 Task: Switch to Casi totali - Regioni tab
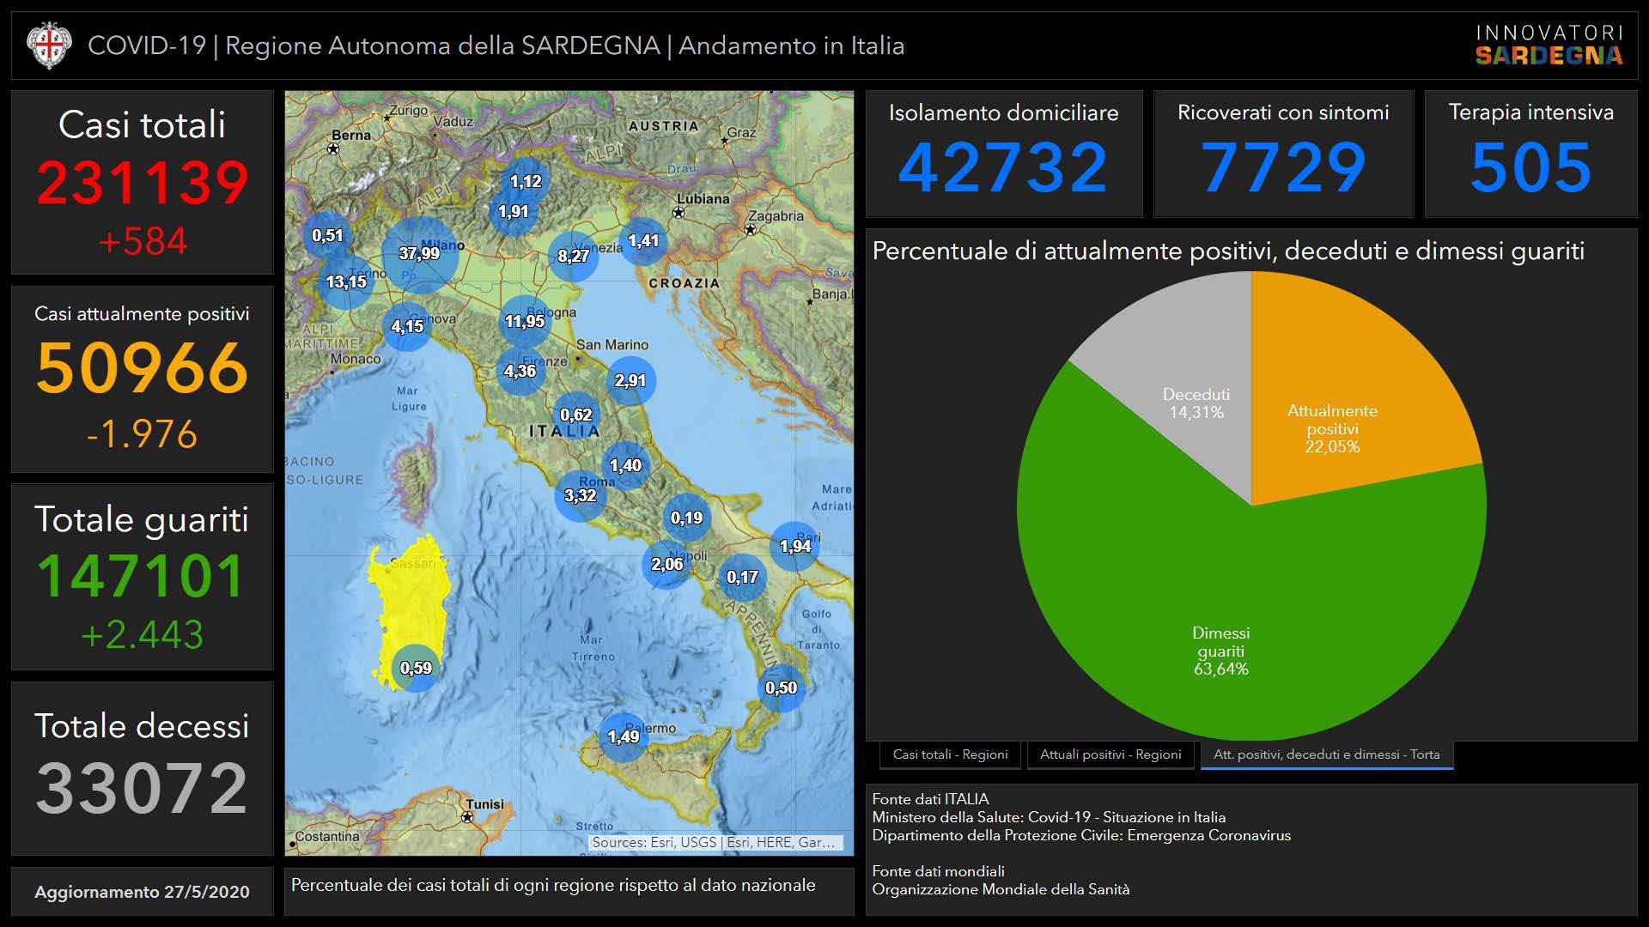click(x=950, y=754)
